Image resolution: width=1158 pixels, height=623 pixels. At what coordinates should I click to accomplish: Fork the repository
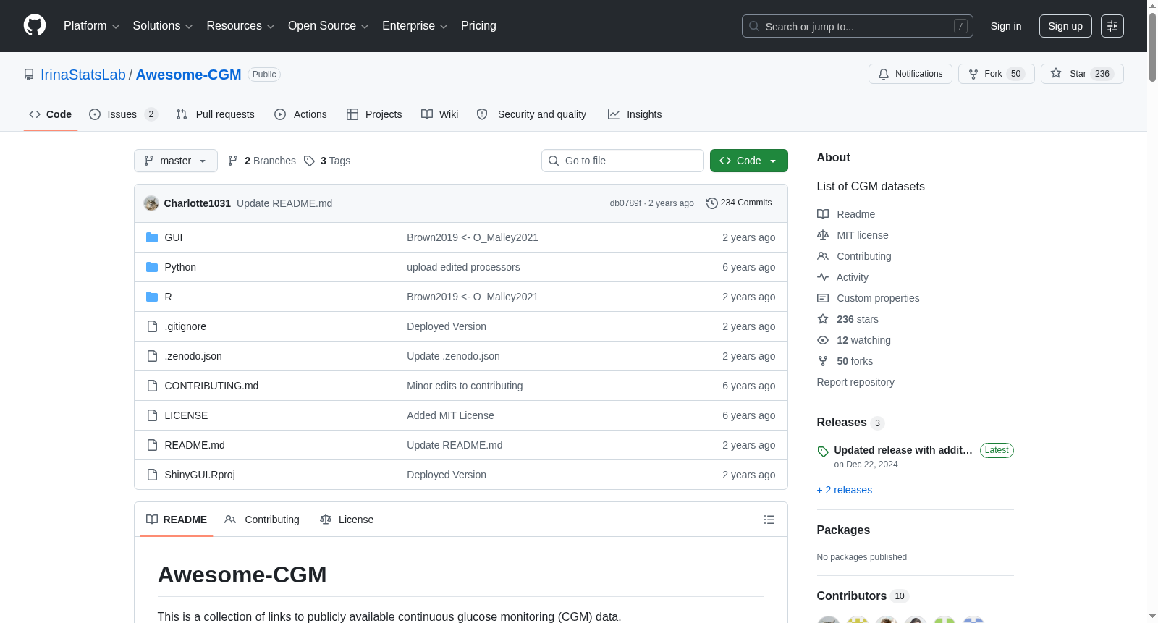[997, 74]
